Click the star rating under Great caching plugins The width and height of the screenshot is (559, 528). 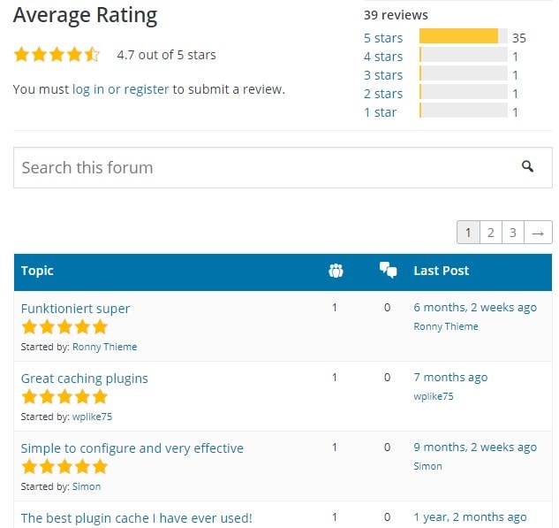coord(64,397)
